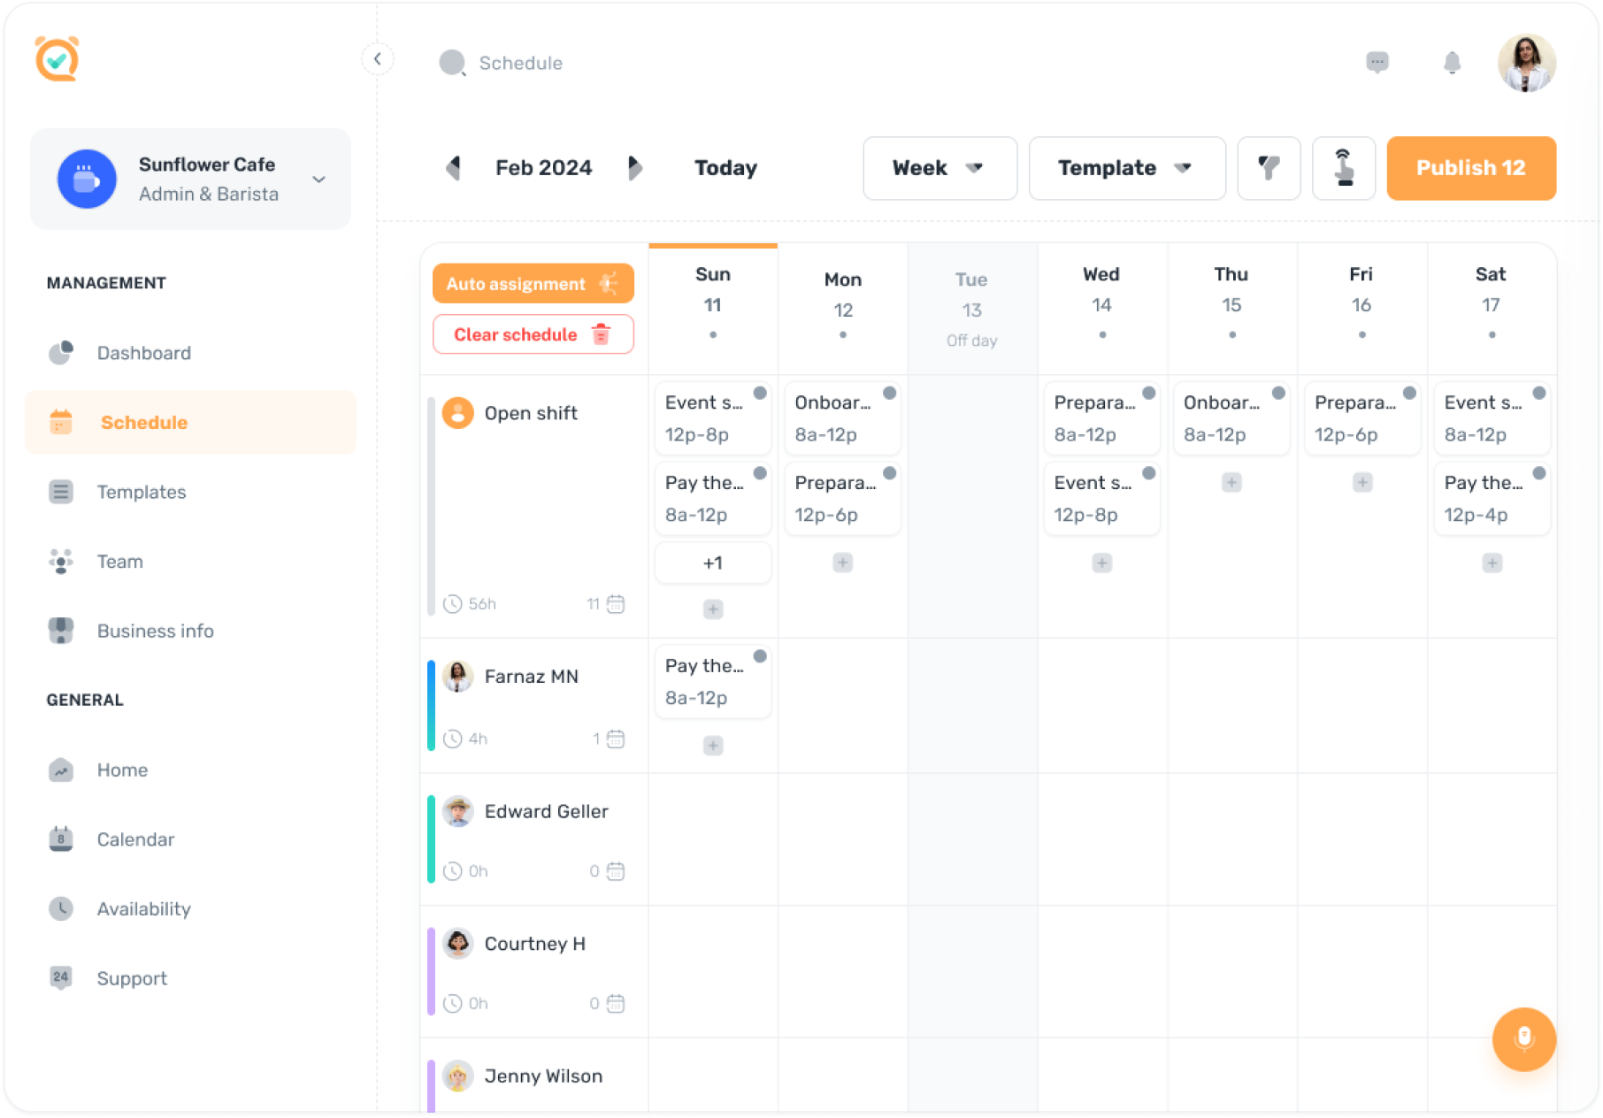This screenshot has width=1603, height=1118.
Task: Click the filter funnel icon
Action: [1269, 168]
